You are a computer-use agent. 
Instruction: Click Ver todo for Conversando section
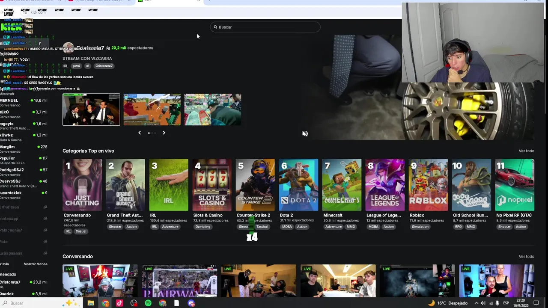pos(526,257)
